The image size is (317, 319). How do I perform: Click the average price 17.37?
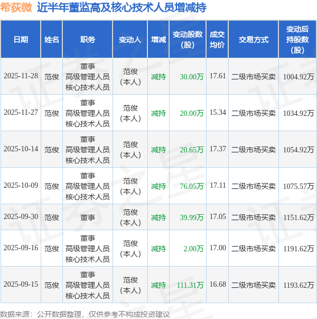point(218,149)
